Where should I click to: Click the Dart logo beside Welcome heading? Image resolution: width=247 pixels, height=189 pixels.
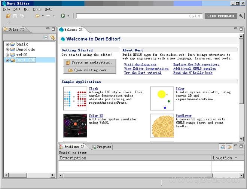63,39
